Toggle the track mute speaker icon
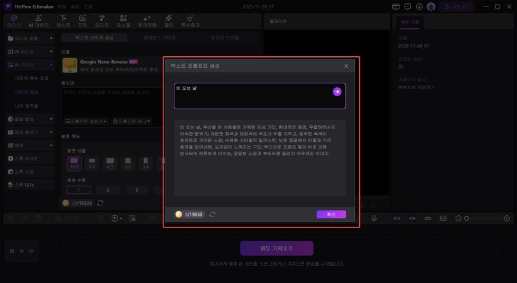 (x=31, y=251)
